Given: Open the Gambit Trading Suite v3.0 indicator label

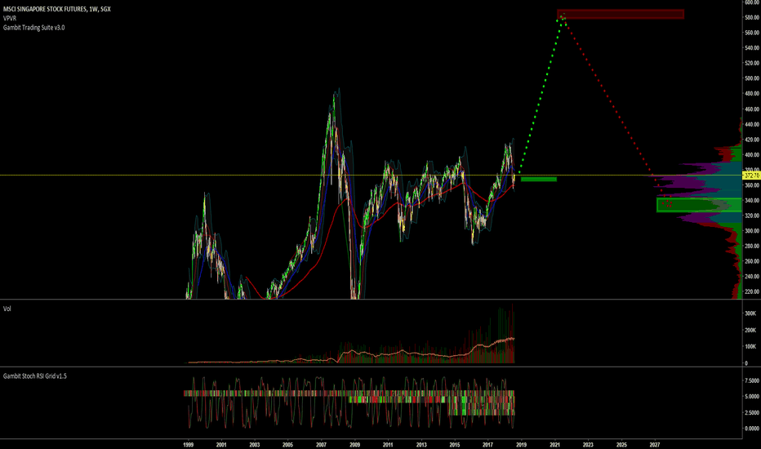Looking at the screenshot, I should [x=34, y=27].
